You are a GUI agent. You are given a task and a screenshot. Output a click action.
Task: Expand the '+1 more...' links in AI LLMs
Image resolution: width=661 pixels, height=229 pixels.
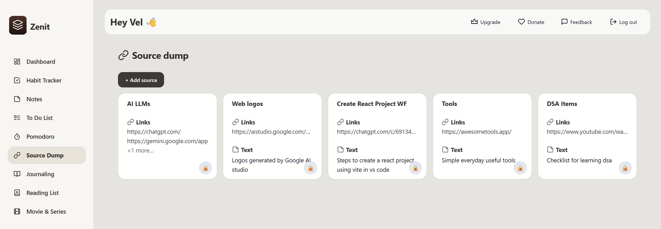(140, 150)
